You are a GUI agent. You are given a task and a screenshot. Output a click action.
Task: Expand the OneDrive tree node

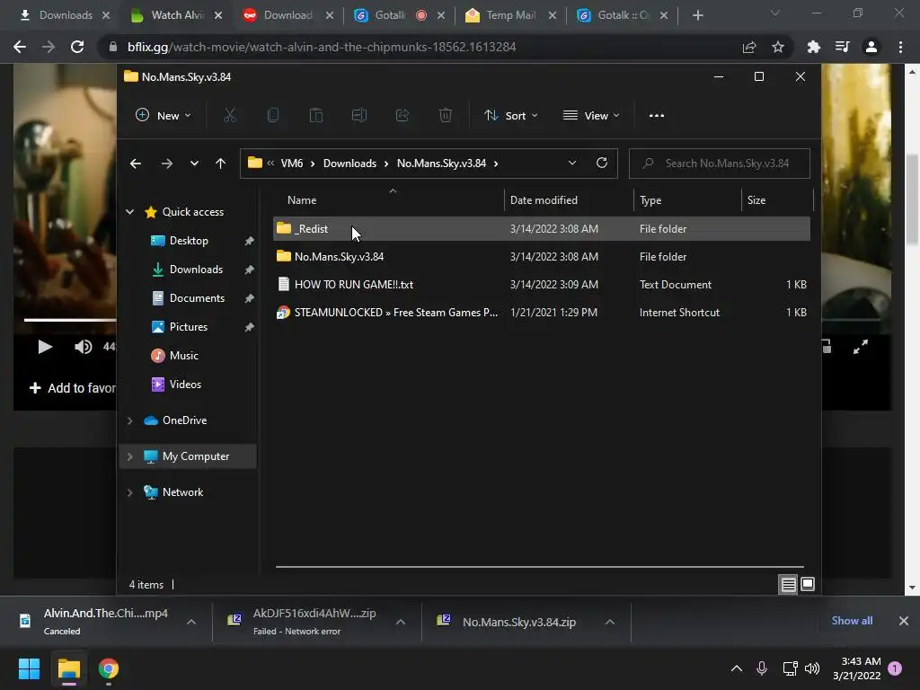[x=129, y=420]
